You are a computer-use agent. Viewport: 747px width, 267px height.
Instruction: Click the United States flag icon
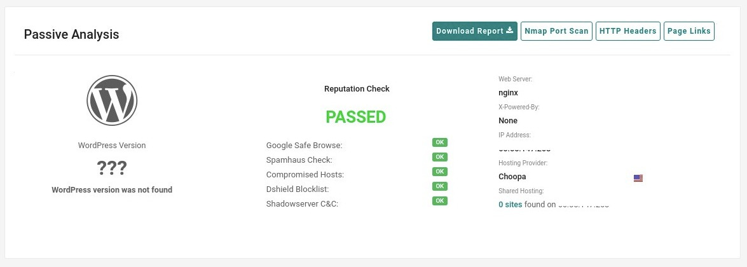tap(638, 178)
